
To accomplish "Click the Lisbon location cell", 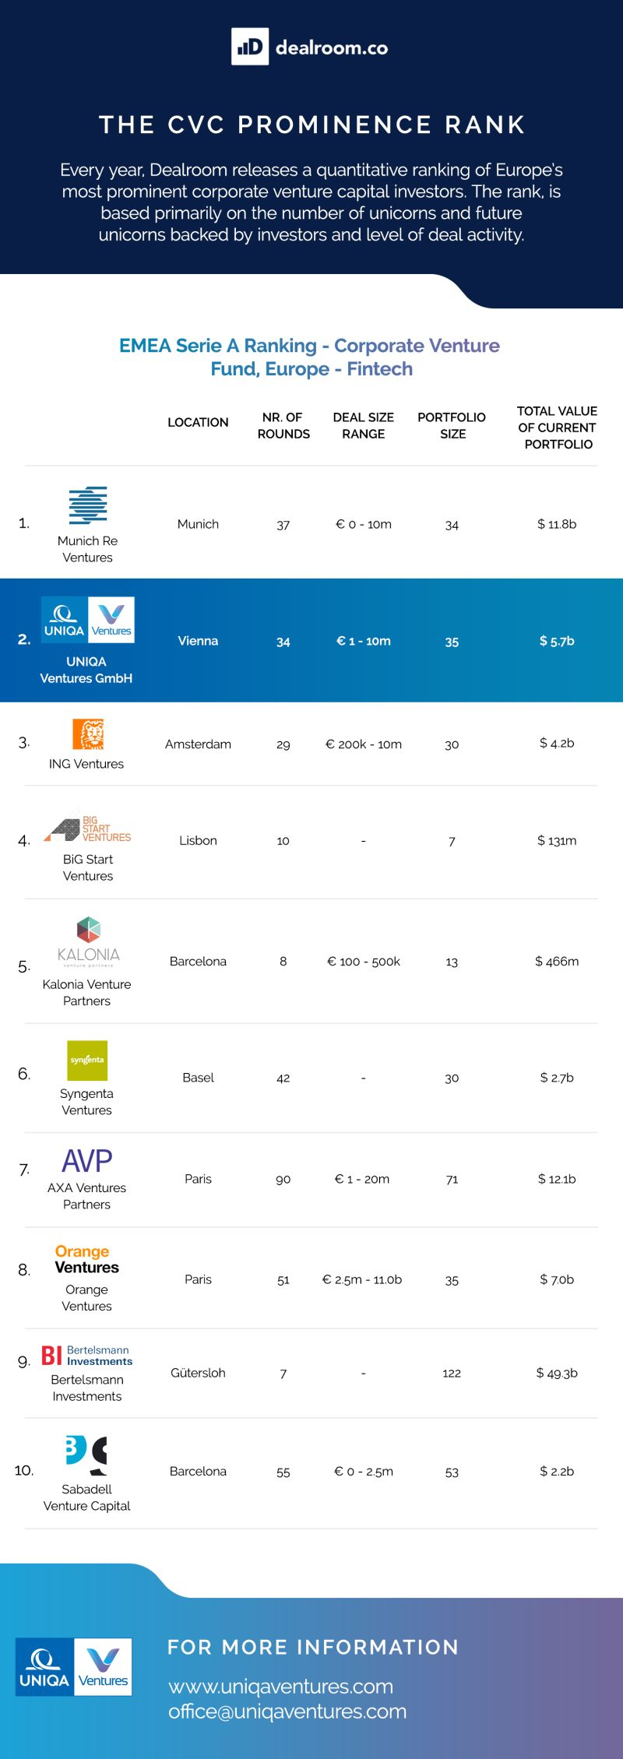I will click(x=198, y=840).
